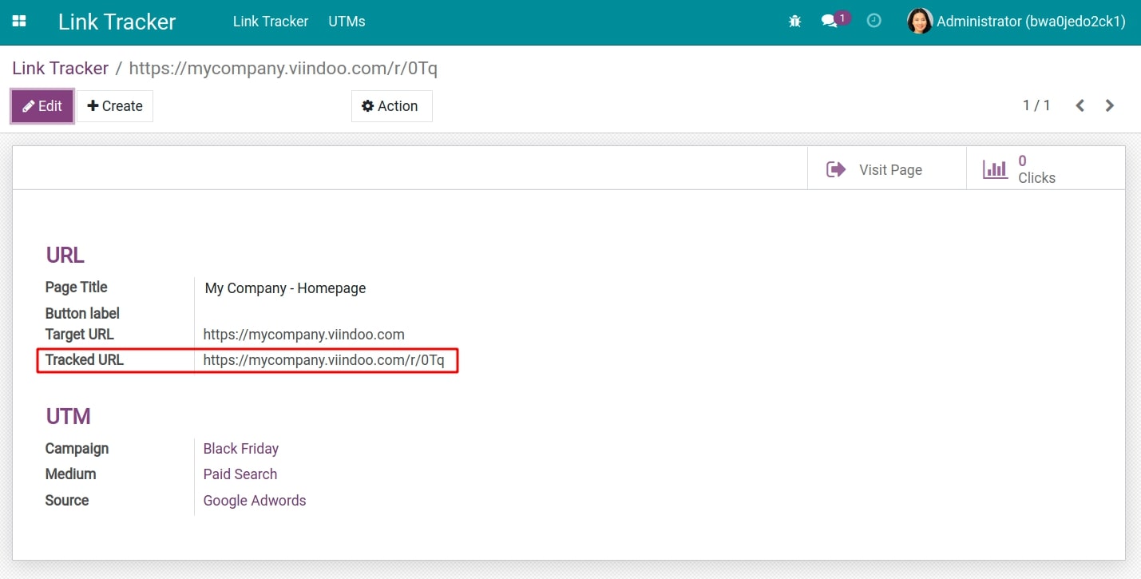Go to the previous record arrow
This screenshot has height=579, width=1141.
point(1080,105)
